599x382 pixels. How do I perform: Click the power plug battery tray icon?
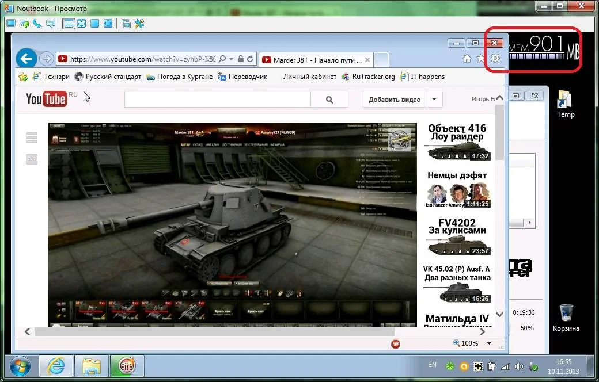pos(492,366)
